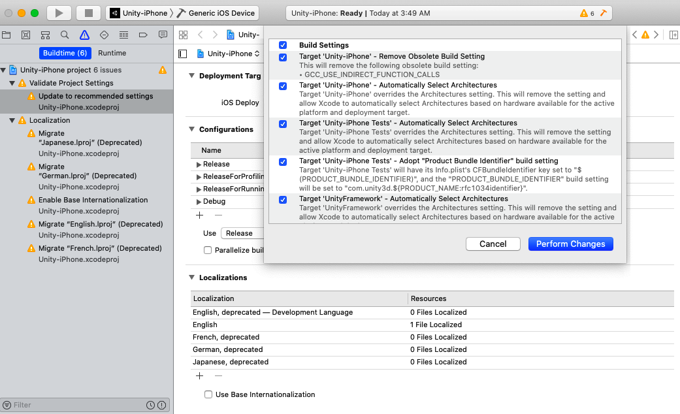This screenshot has width=680, height=414.
Task: Enable Use Base Internationalization checkbox
Action: point(208,394)
